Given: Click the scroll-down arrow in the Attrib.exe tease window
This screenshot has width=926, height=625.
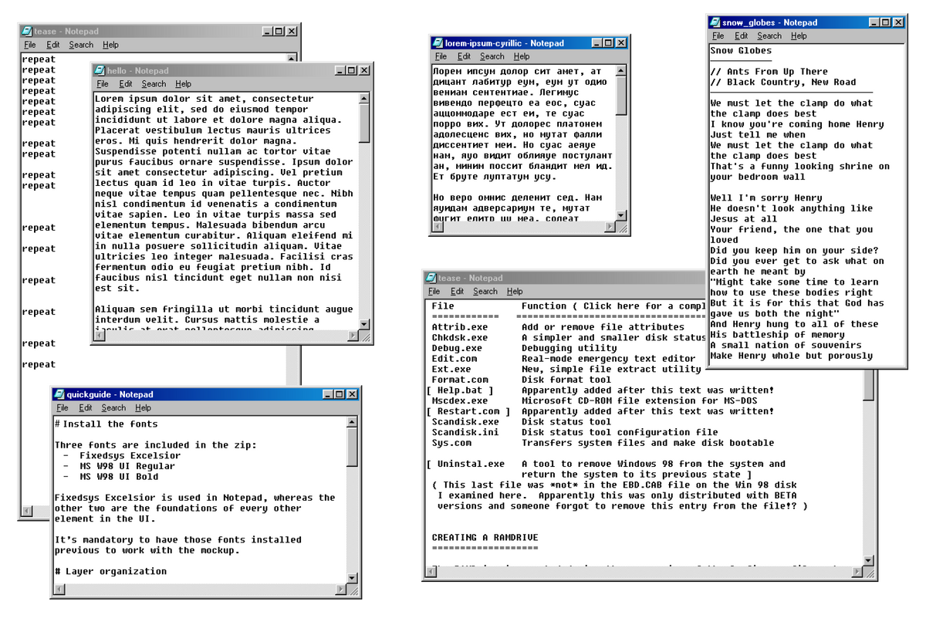Looking at the screenshot, I should click(869, 561).
